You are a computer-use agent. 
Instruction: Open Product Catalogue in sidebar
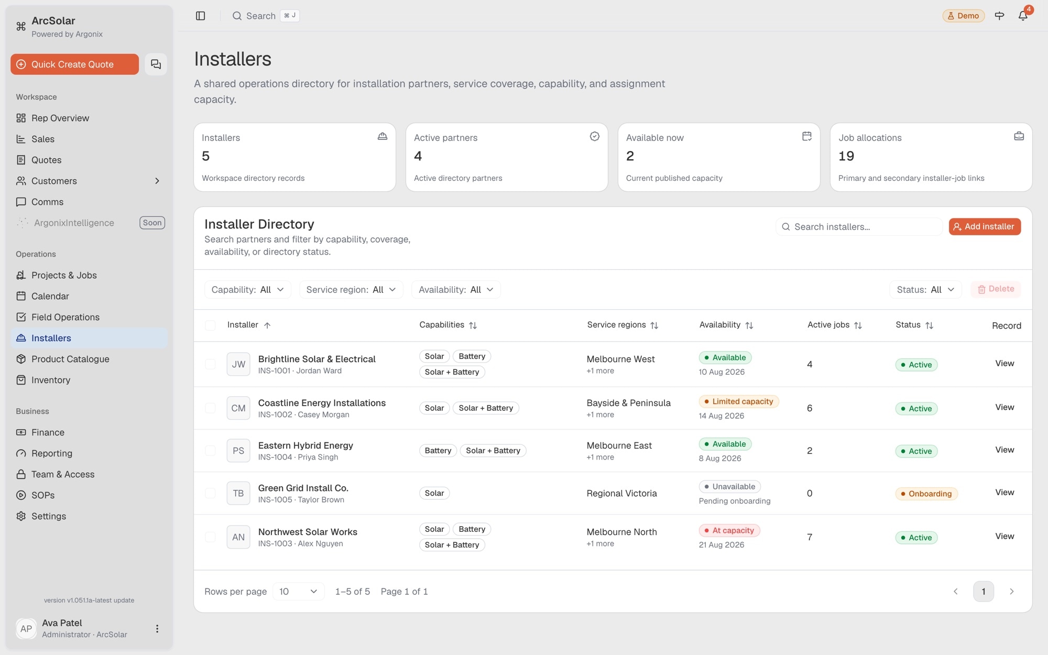click(x=89, y=359)
